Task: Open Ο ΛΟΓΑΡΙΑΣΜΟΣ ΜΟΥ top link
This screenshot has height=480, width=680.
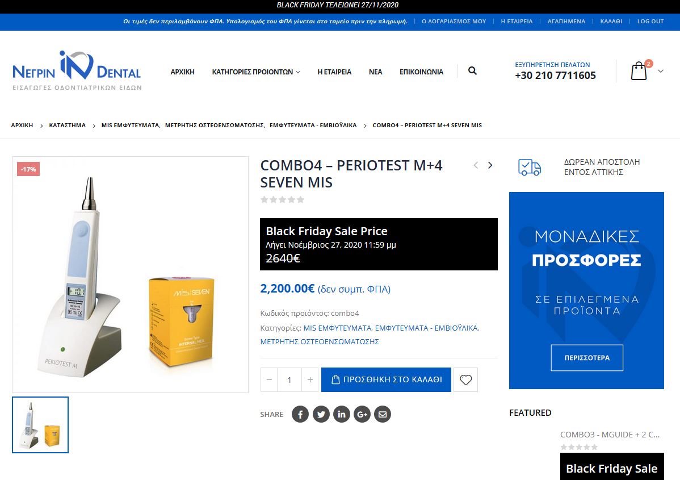Action: [454, 21]
